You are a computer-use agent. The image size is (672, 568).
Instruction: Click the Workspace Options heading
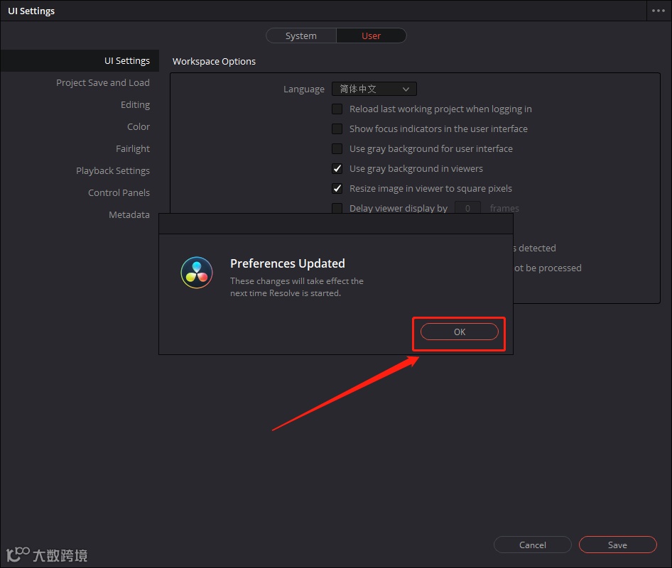pyautogui.click(x=214, y=61)
